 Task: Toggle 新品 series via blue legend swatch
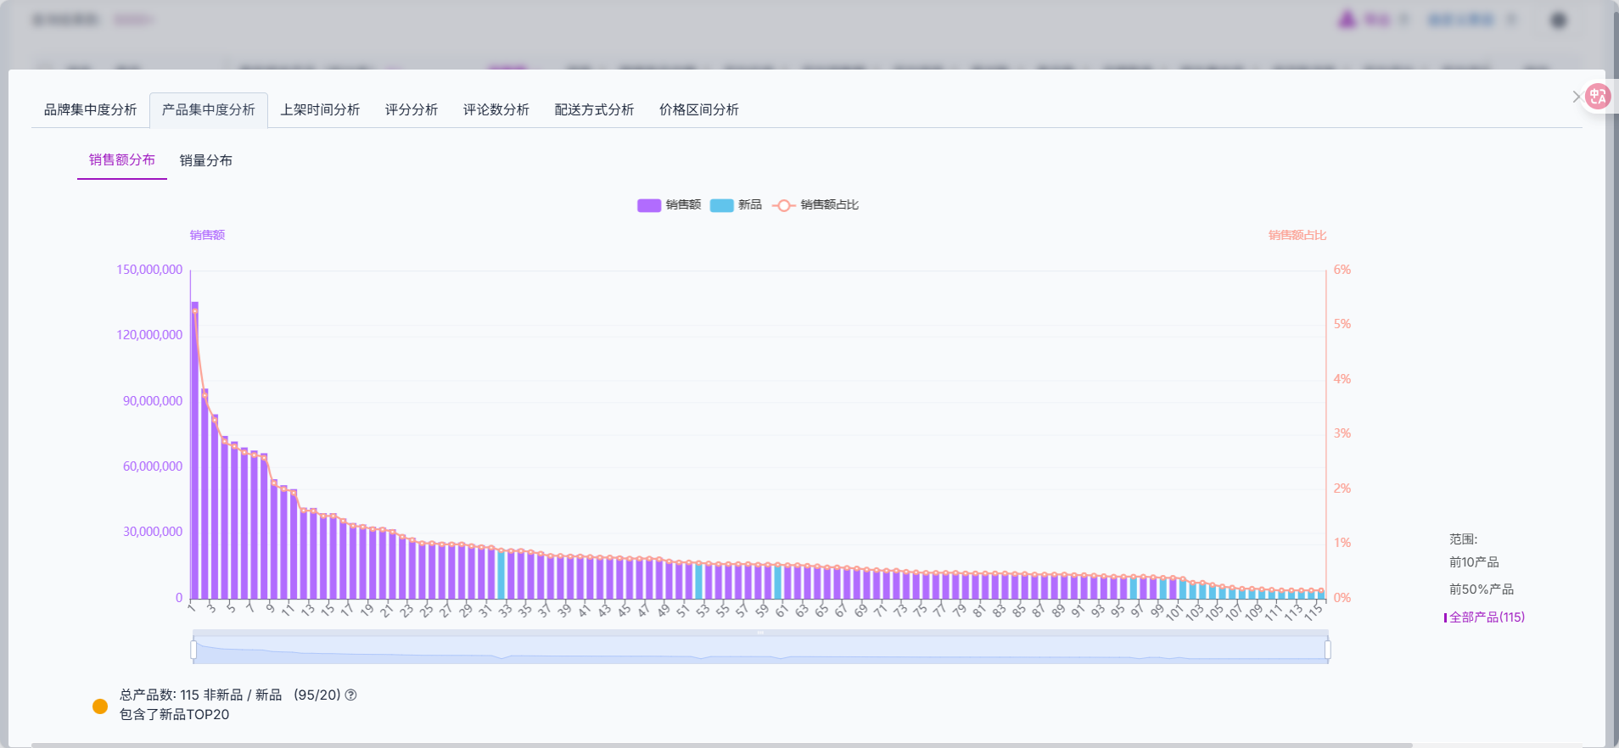pos(721,205)
